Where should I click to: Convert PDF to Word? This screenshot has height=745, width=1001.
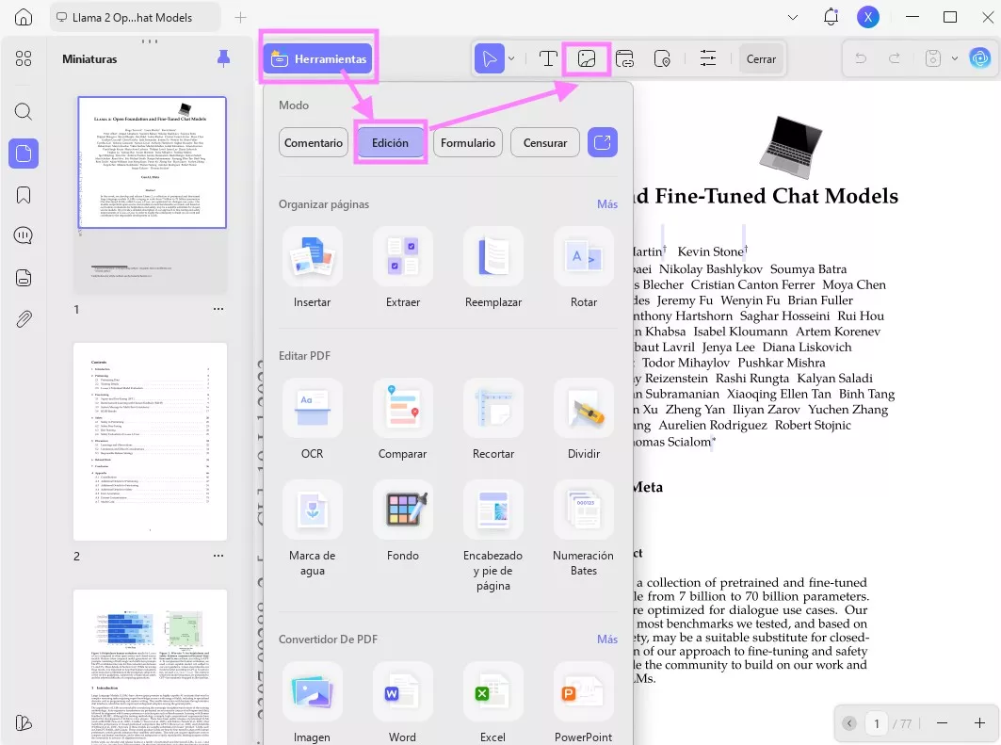pyautogui.click(x=403, y=703)
